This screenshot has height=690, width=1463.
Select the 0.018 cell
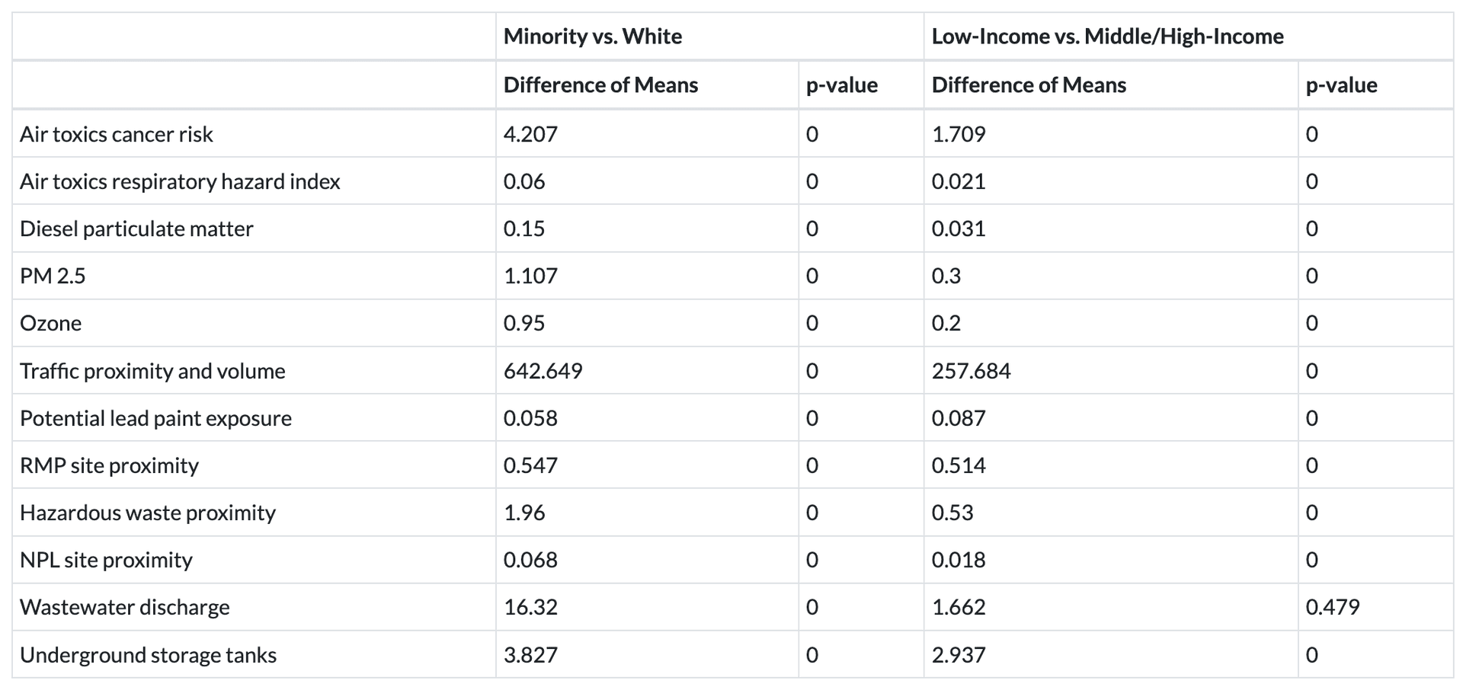[x=959, y=560]
